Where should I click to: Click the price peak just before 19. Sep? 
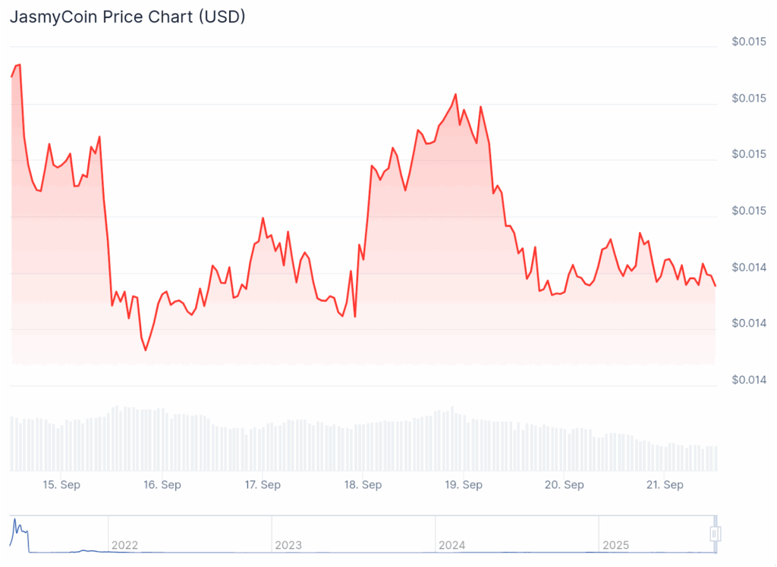(x=455, y=95)
